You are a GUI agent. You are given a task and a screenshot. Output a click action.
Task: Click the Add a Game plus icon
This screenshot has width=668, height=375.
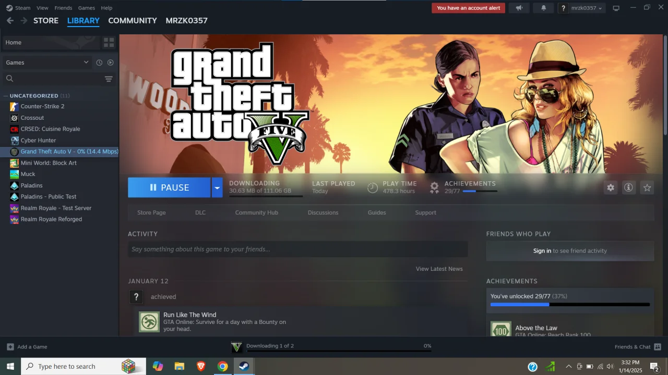(x=10, y=347)
